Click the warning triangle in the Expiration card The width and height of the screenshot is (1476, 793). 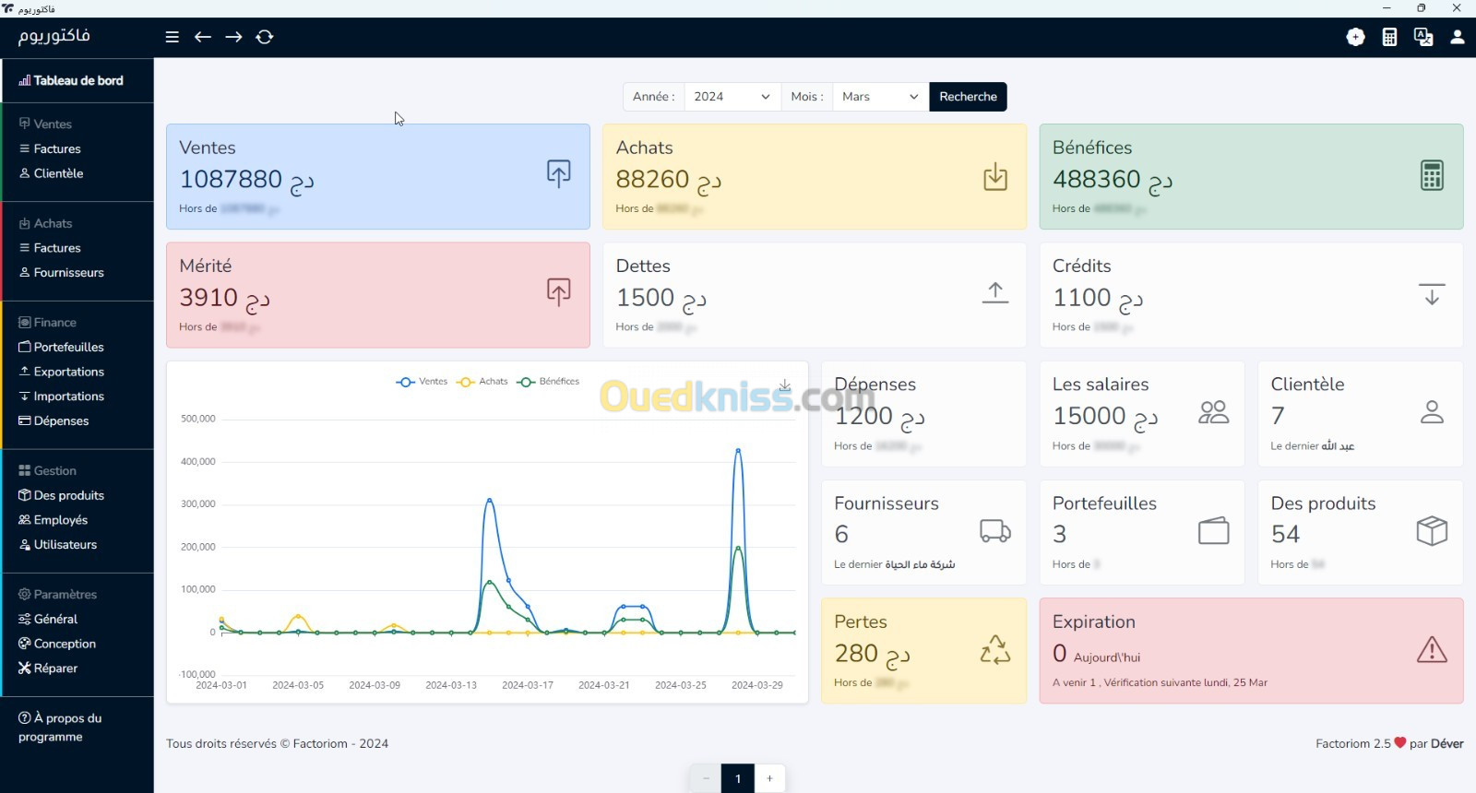tap(1432, 650)
